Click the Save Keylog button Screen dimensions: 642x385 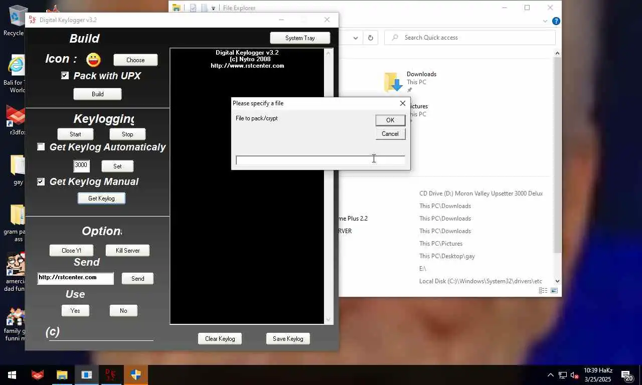(288, 338)
